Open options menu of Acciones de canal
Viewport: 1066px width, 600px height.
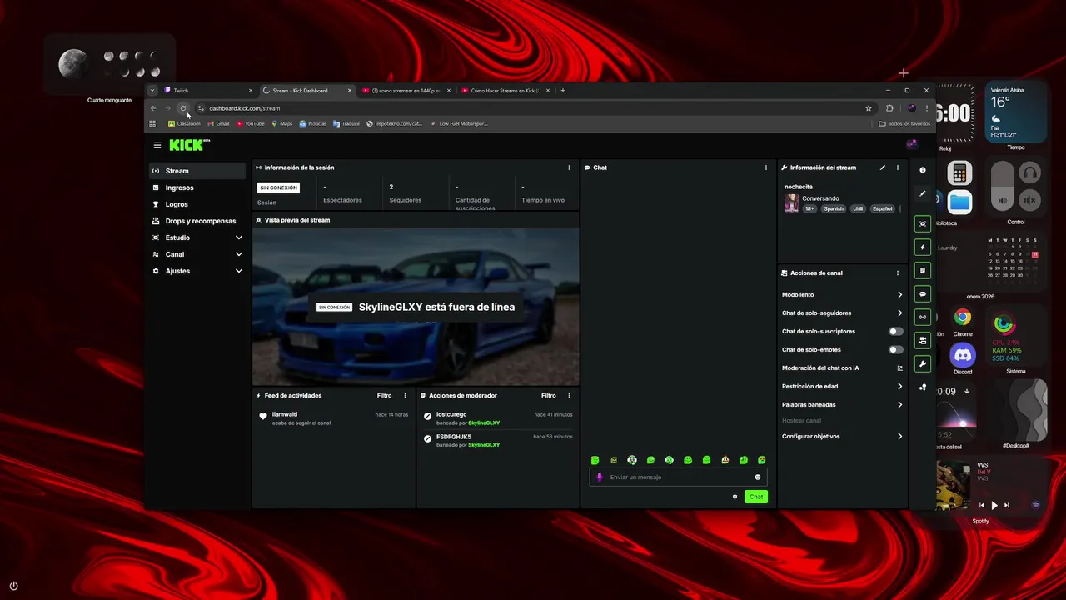[898, 272]
